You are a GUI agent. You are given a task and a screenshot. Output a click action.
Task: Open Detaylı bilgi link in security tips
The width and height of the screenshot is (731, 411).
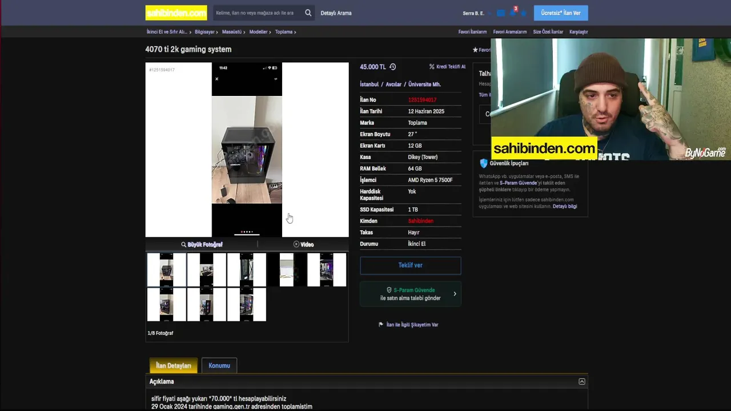pyautogui.click(x=565, y=207)
